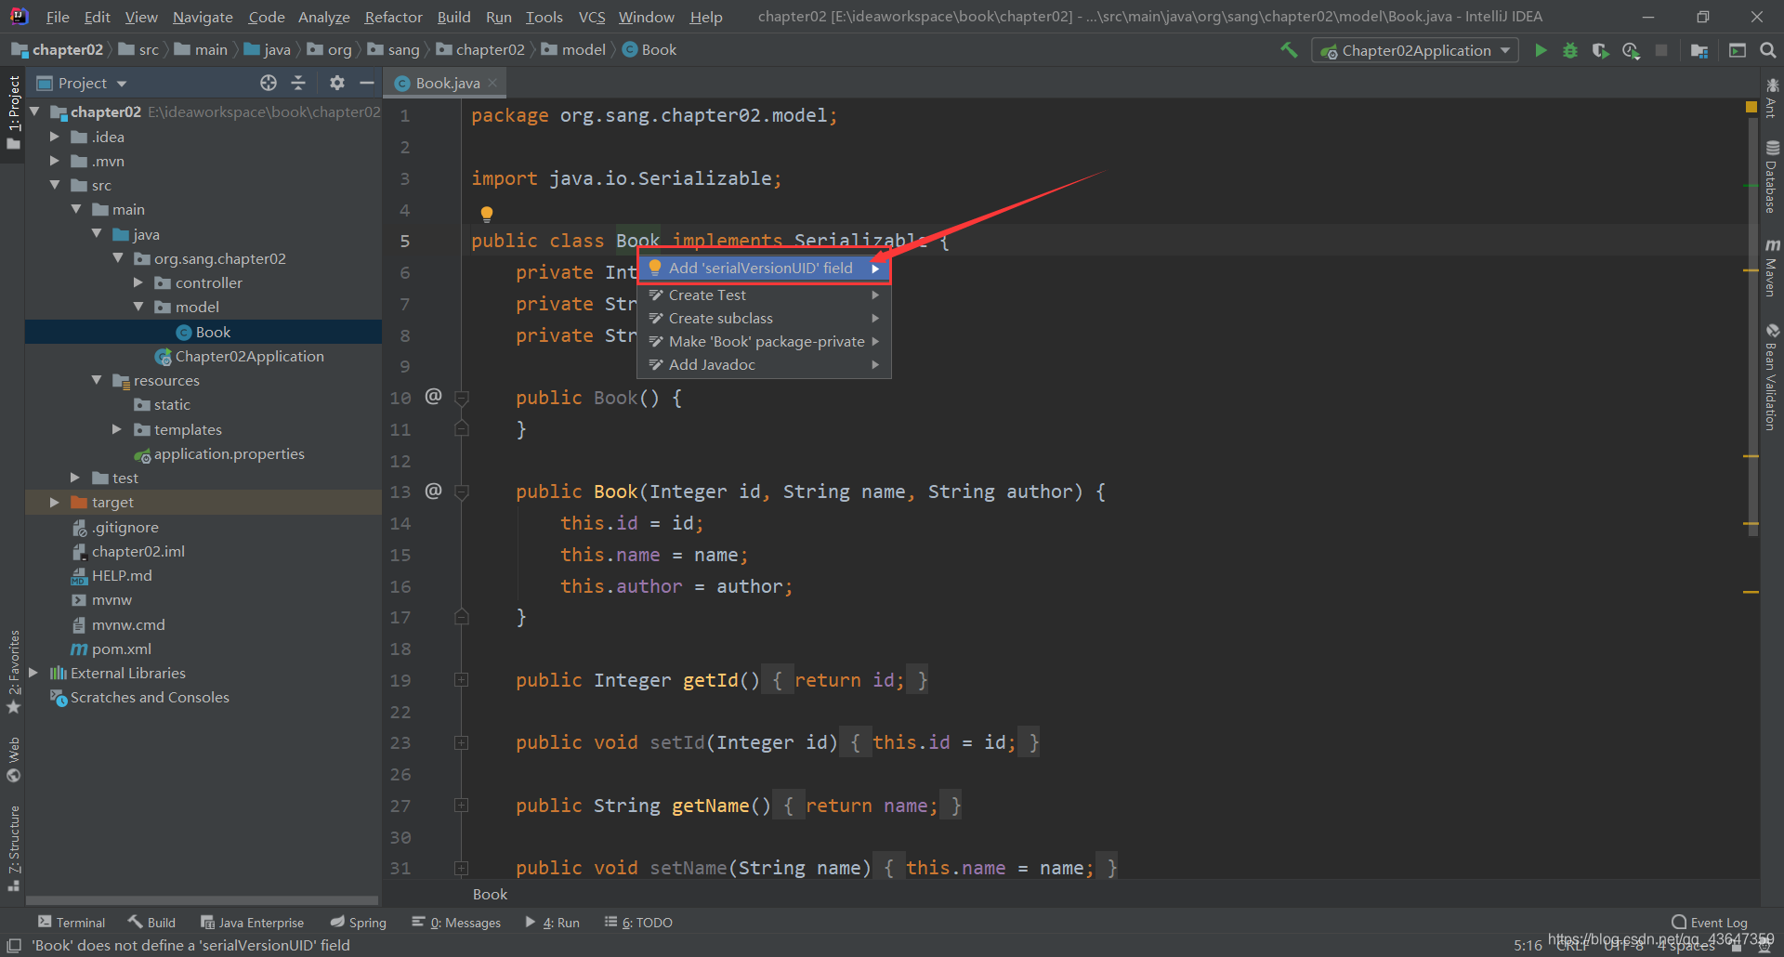
Task: Open the 6: TODO tool window
Action: click(638, 923)
